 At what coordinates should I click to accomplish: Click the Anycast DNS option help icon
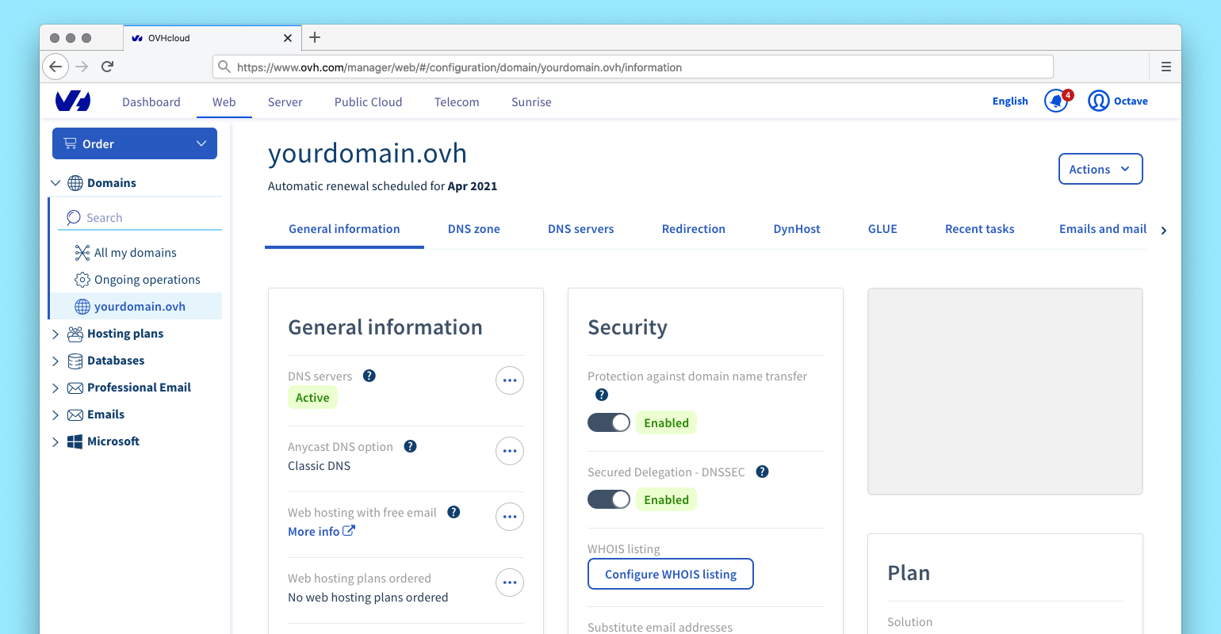click(410, 446)
